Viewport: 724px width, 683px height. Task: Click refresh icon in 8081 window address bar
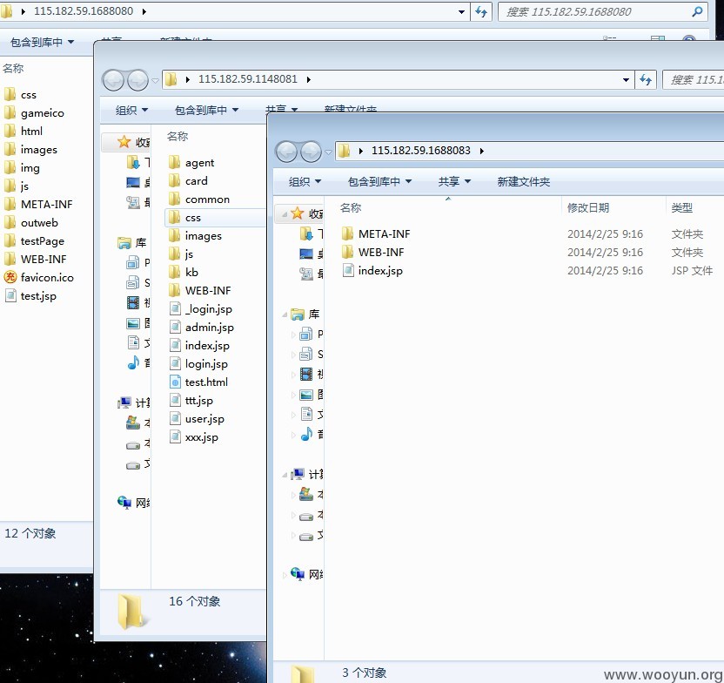click(x=646, y=80)
